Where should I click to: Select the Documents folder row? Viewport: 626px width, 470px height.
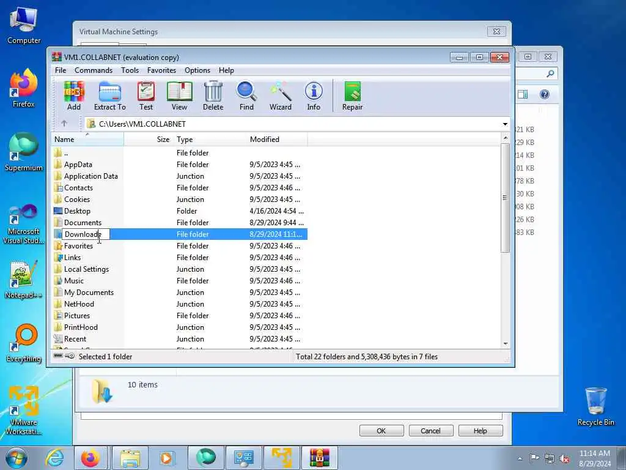tap(180, 222)
